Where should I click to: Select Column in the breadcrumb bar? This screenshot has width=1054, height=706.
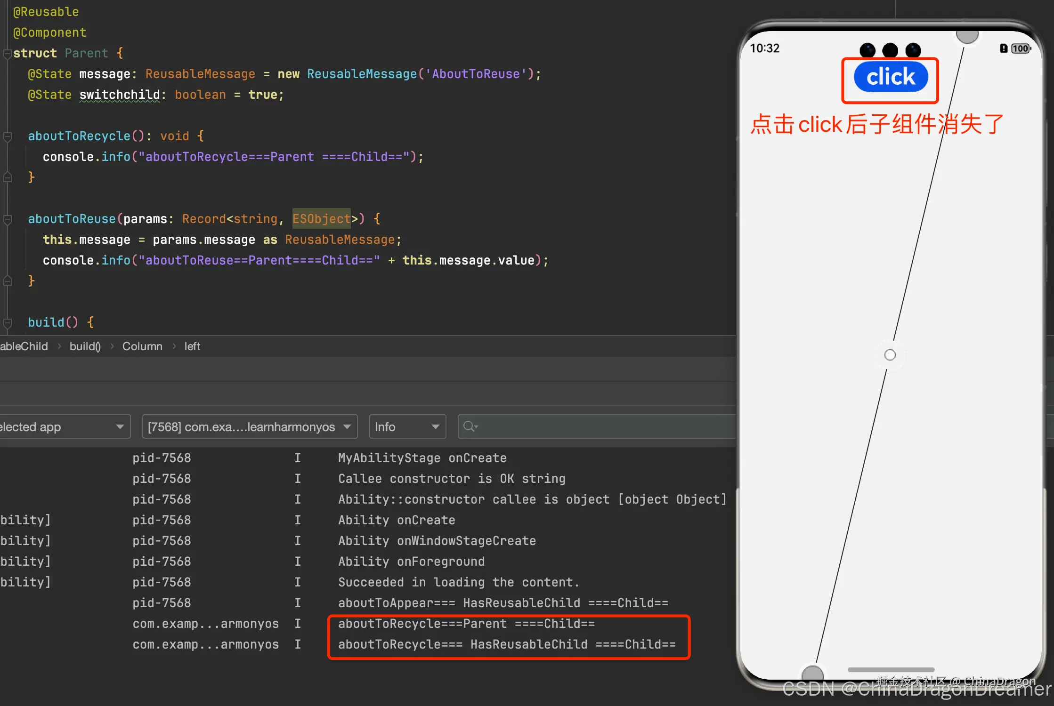(142, 346)
